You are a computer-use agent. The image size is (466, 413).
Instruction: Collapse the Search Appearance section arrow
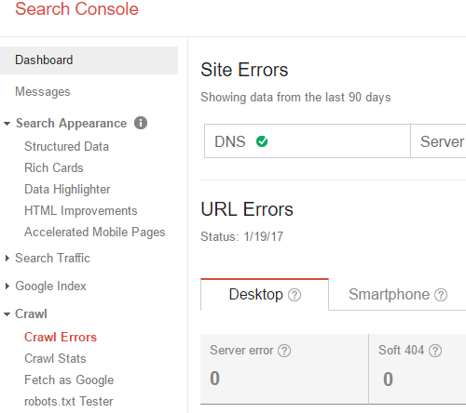(x=7, y=124)
